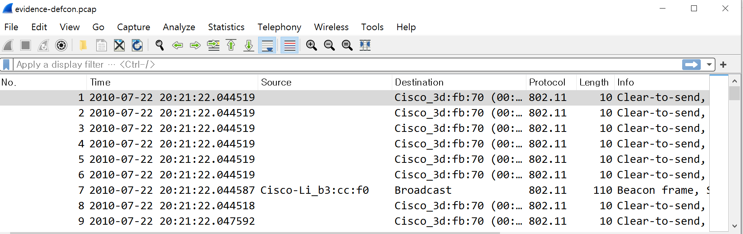The image size is (743, 234).
Task: Open the Analyze menu
Action: 179,27
